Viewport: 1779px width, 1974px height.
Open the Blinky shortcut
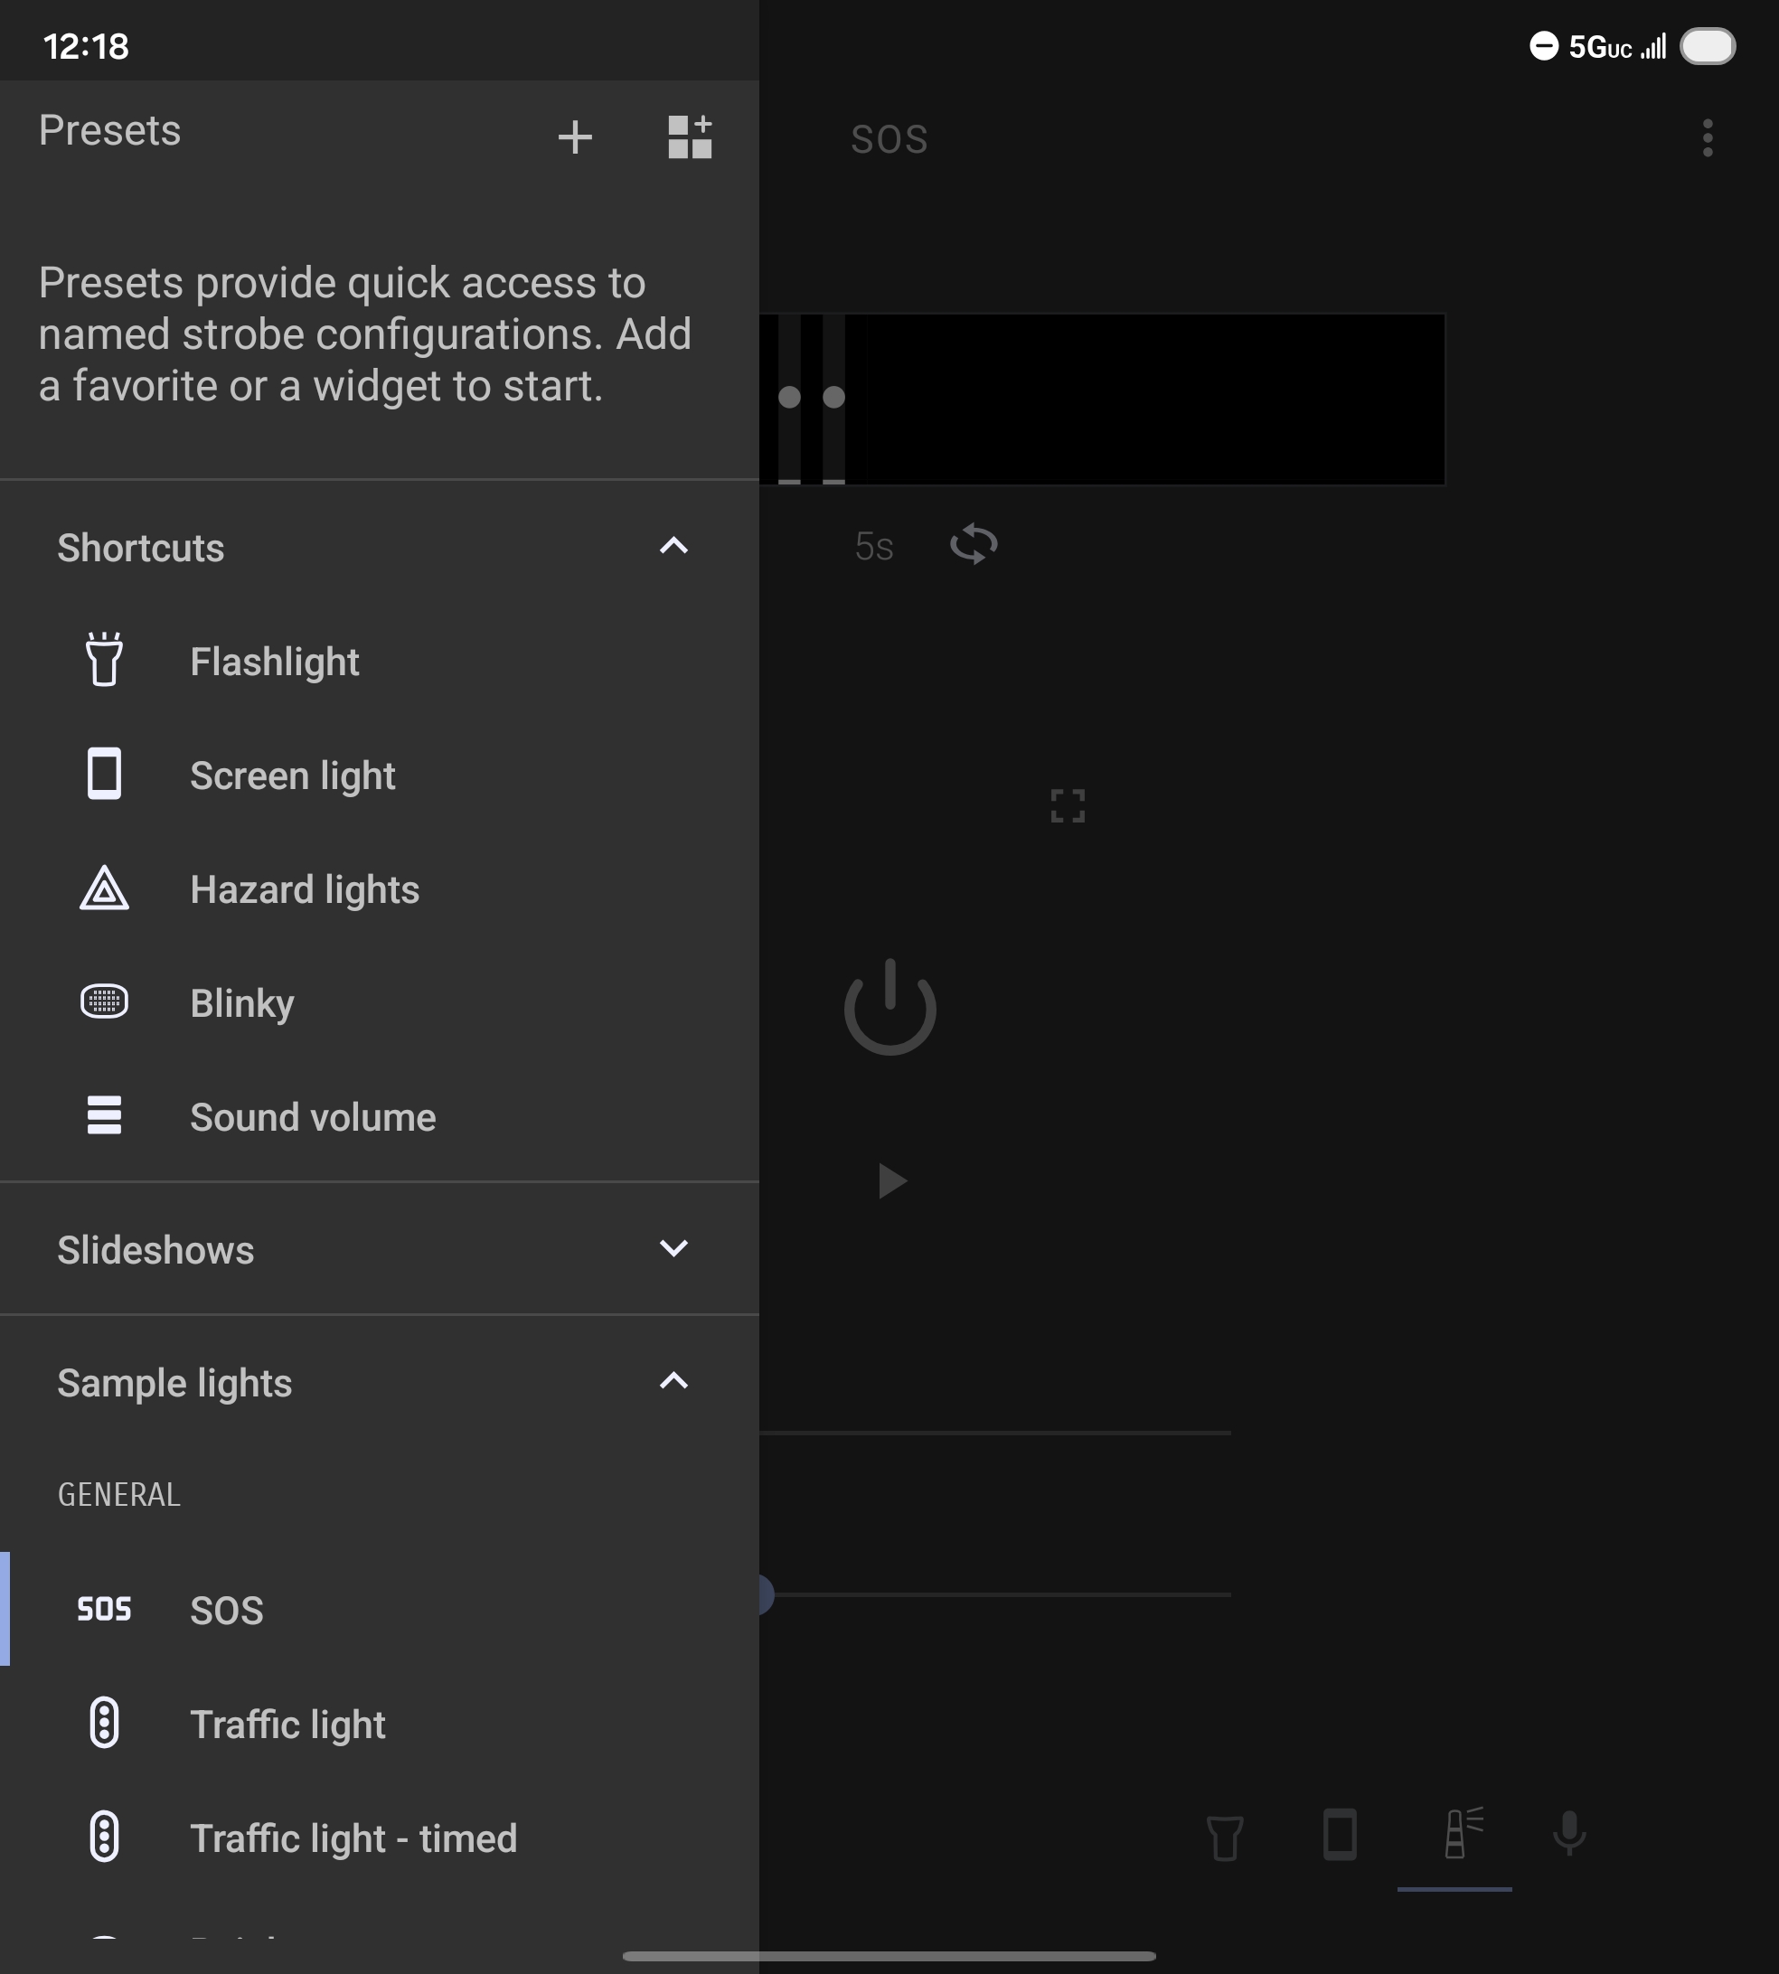point(241,1003)
